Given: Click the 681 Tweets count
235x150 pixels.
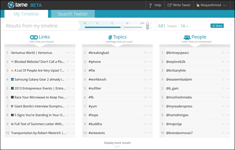Looking at the screenshot, I should pyautogui.click(x=167, y=26).
